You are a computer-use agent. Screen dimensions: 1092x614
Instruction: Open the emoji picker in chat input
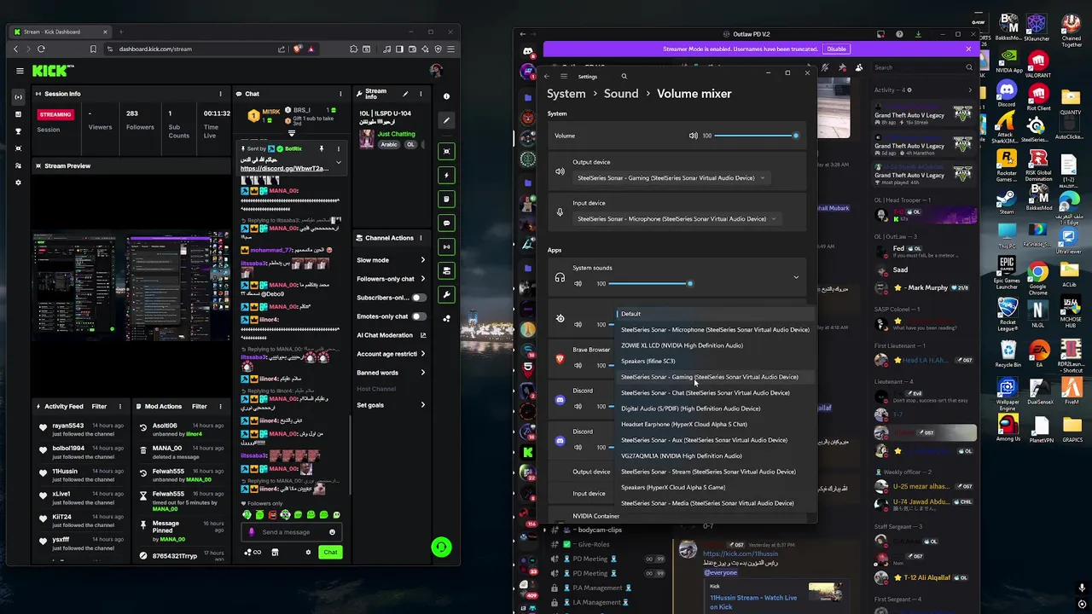[x=333, y=532]
